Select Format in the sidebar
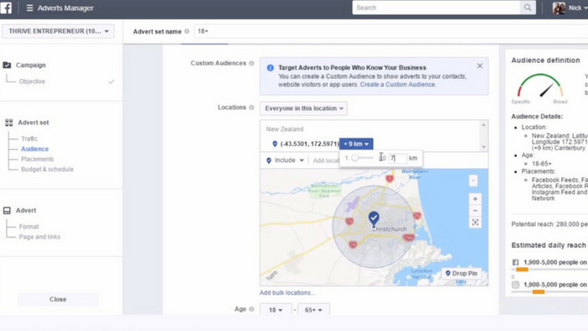Viewport: 588px width, 331px height. 29,227
